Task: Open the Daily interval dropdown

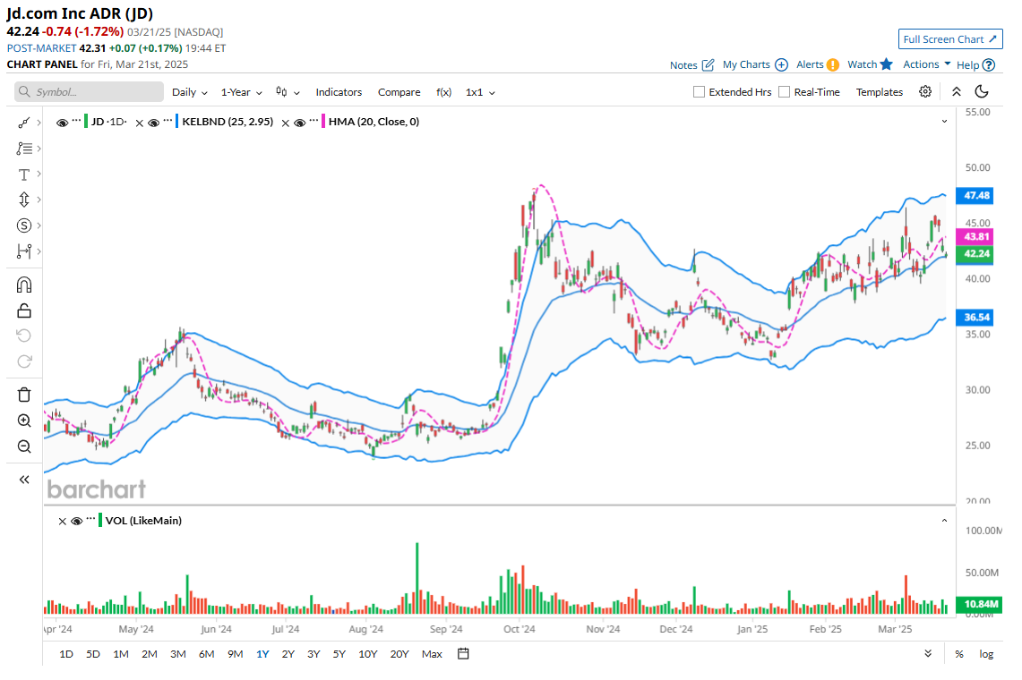Action: pos(189,92)
